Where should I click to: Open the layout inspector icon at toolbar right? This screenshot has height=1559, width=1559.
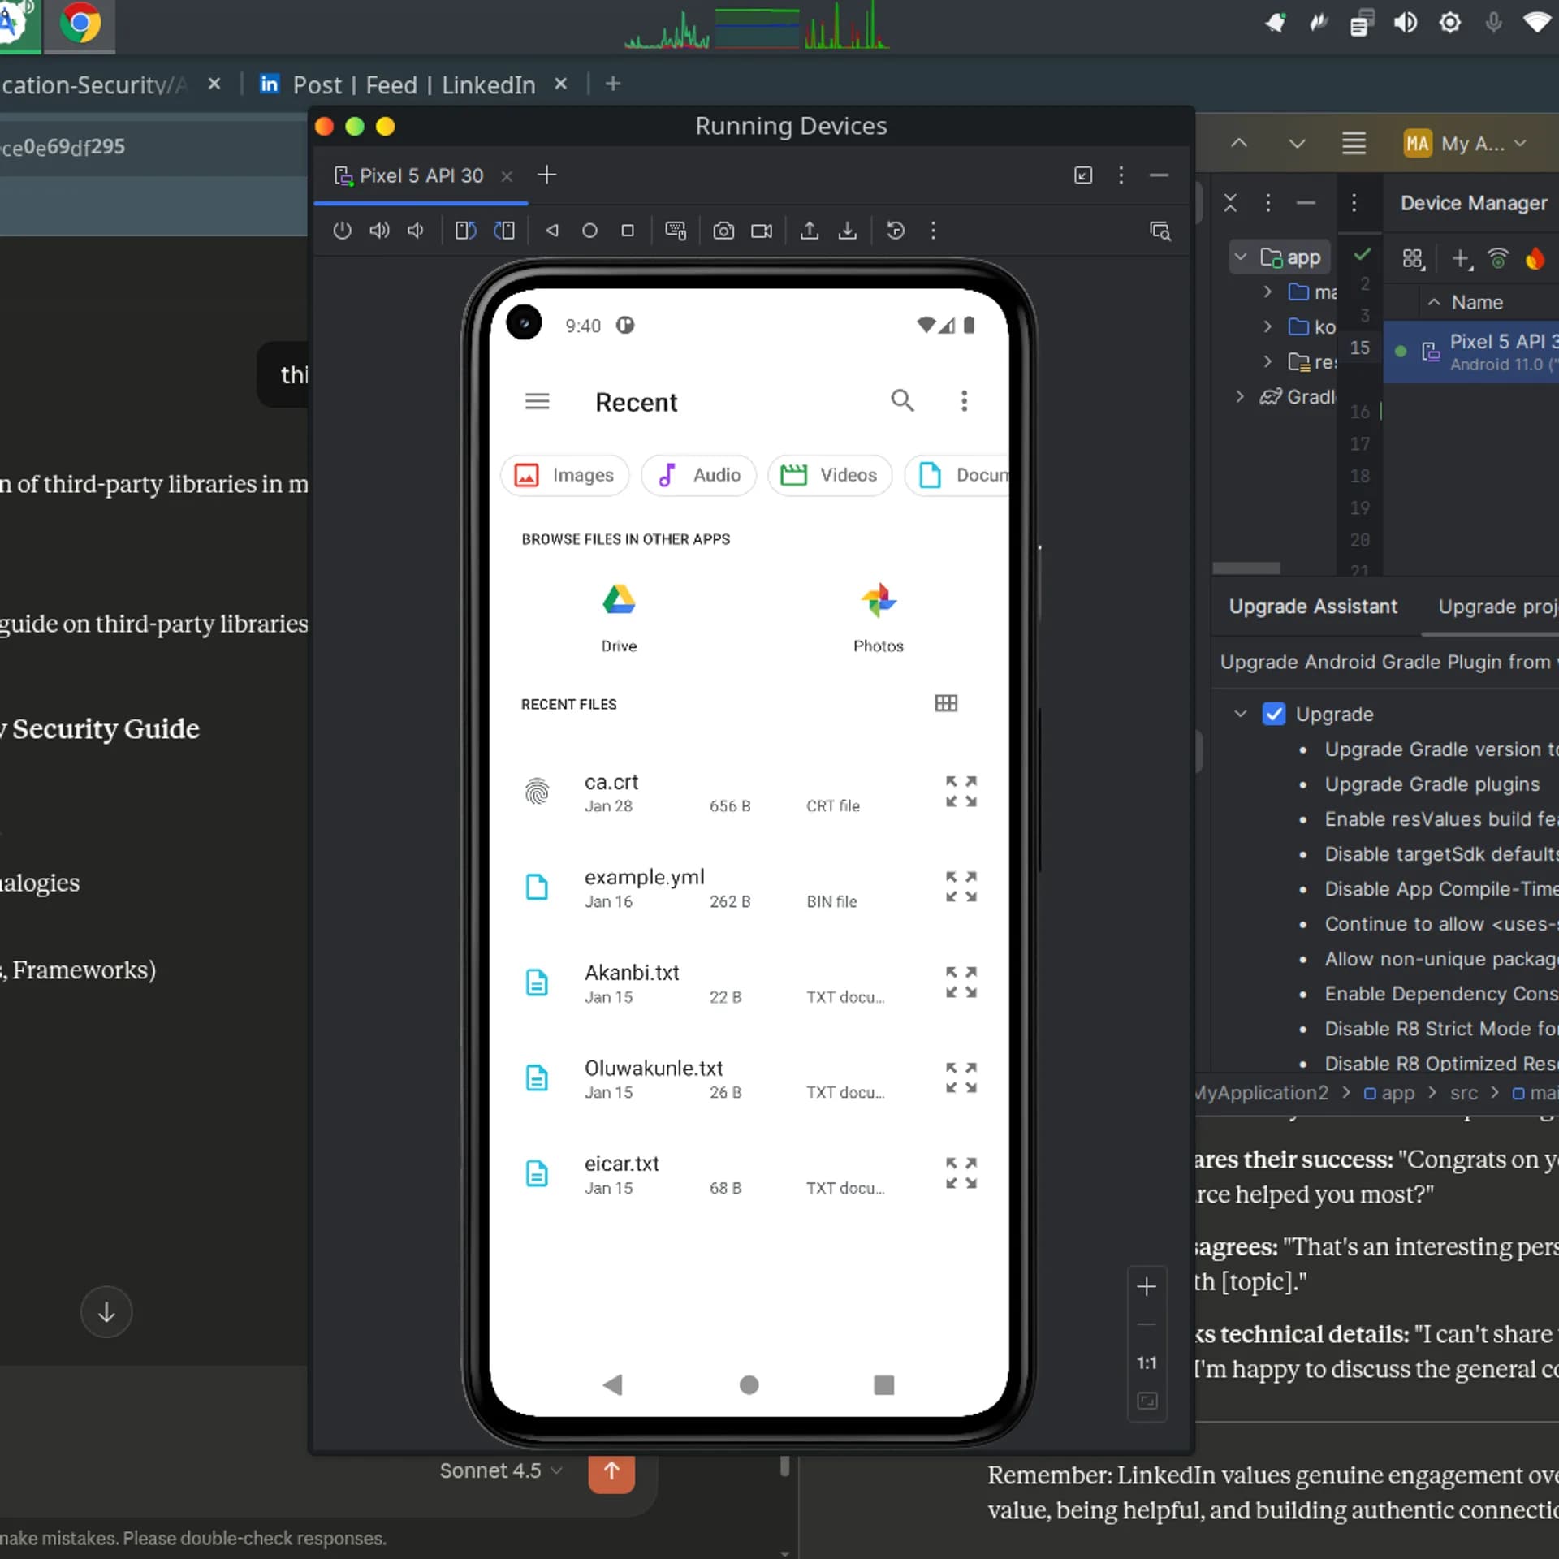pyautogui.click(x=1160, y=231)
